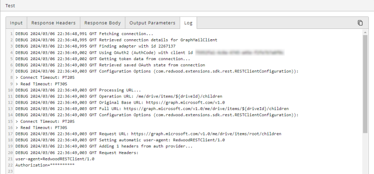Viewport: 374px width, 174px height.
Task: Open the Response Headers tab
Action: click(x=53, y=23)
